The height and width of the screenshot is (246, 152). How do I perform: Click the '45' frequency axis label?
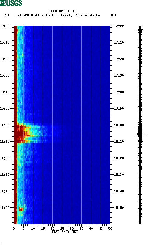pos(101,229)
